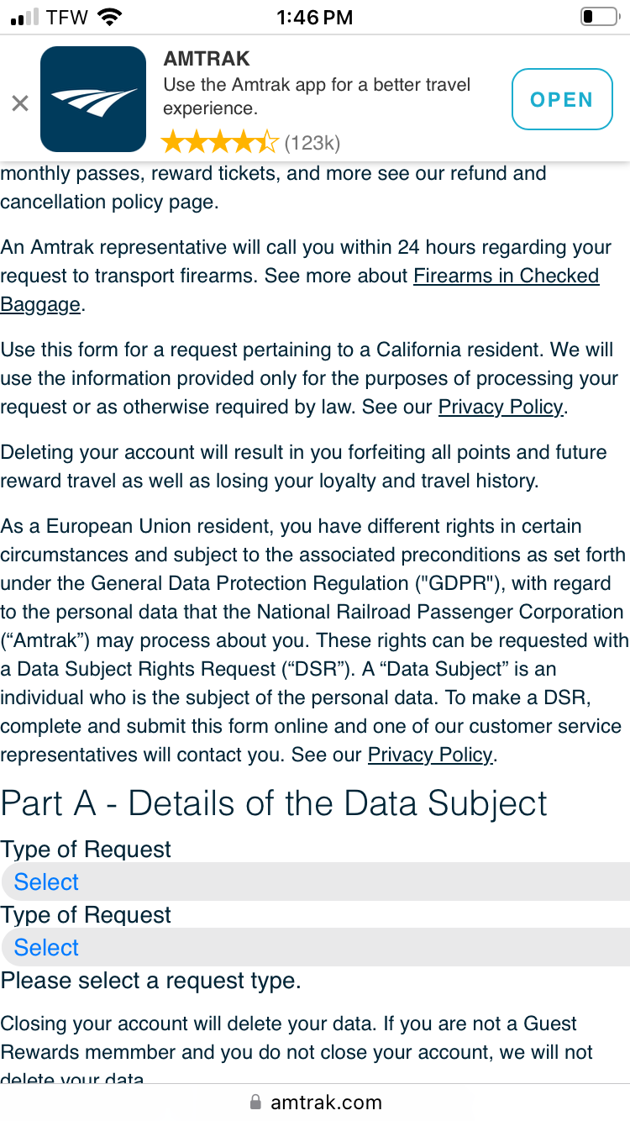Dismiss the Amtrak app banner
This screenshot has height=1121, width=630.
pyautogui.click(x=20, y=103)
